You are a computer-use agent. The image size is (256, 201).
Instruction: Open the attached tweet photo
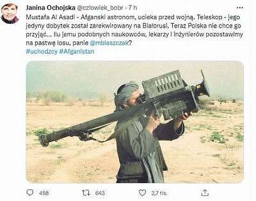point(135,122)
